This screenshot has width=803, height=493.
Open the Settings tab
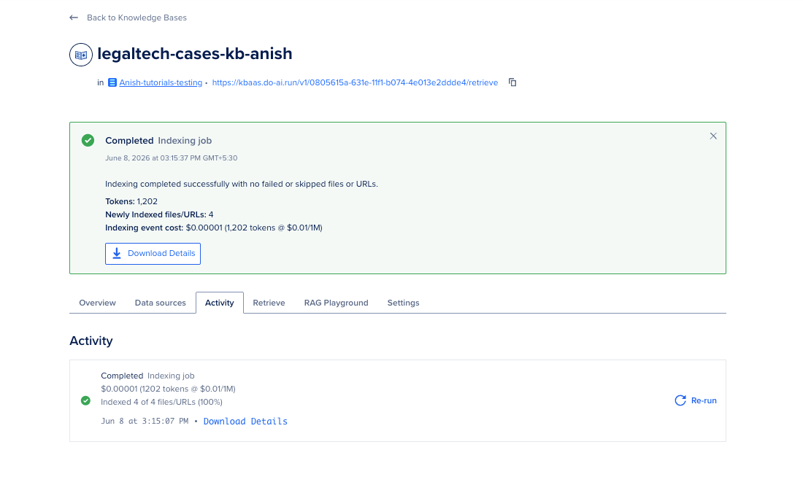403,303
